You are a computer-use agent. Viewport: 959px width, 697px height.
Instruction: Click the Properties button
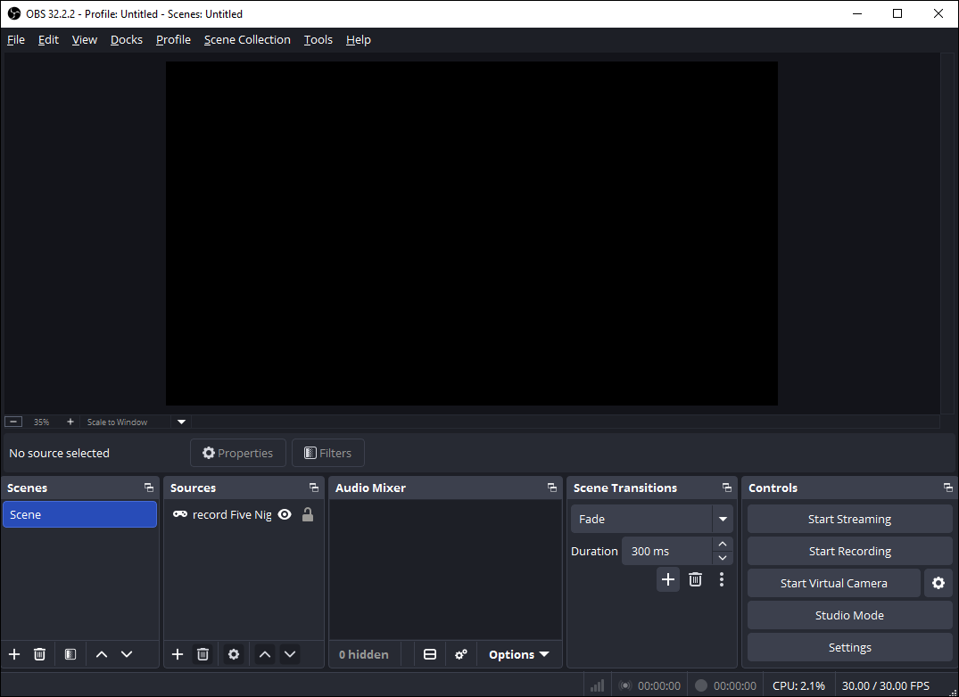click(238, 453)
